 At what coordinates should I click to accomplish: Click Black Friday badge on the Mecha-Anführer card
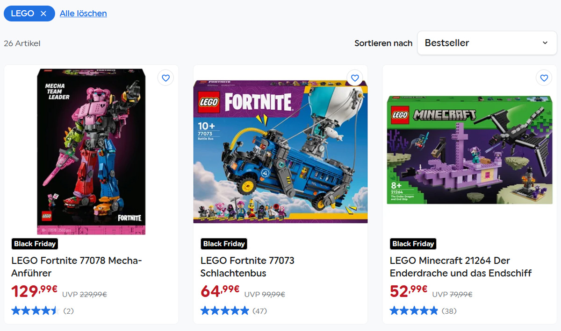(35, 244)
